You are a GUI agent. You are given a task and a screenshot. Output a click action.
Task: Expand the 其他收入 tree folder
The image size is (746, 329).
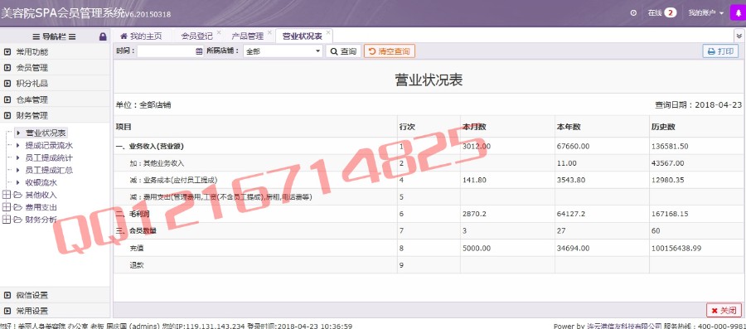[6, 195]
